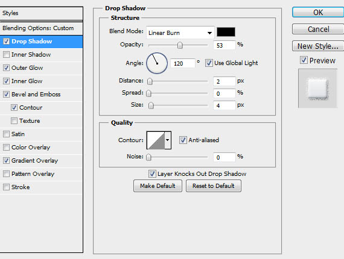Toggle Use Global Light checkbox
This screenshot has width=344, height=259.
[209, 63]
